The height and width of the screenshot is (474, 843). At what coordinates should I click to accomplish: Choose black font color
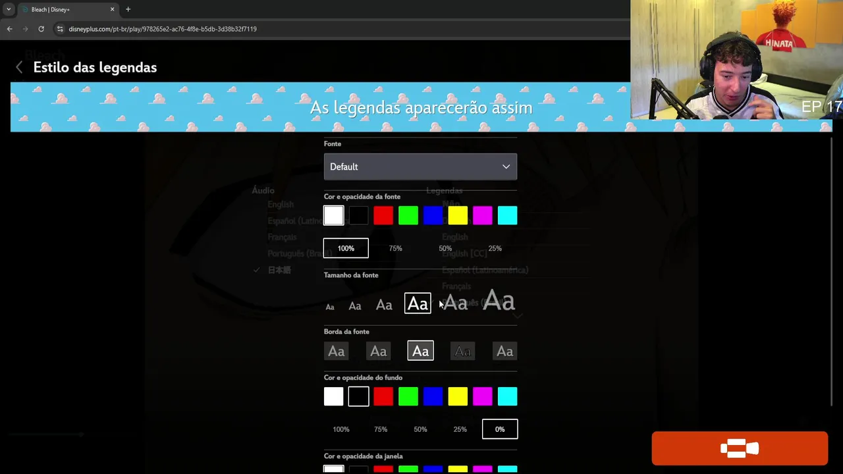tap(358, 215)
